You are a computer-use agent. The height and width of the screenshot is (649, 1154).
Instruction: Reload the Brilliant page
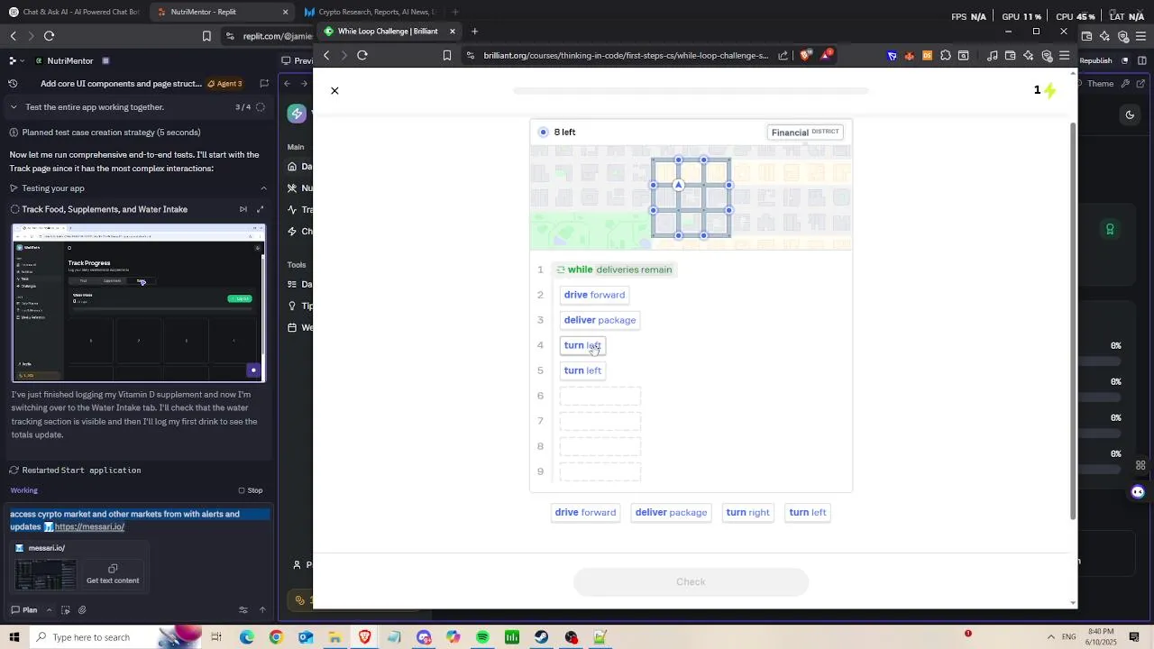tap(362, 56)
